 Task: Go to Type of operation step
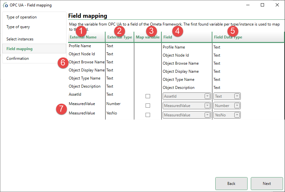pyautogui.click(x=22, y=17)
